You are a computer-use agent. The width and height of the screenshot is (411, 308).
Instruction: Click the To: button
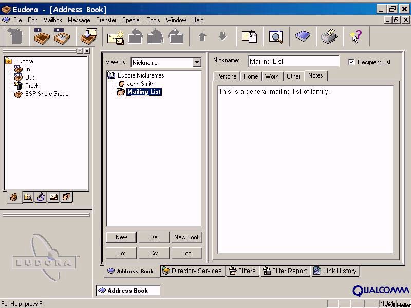coord(121,253)
